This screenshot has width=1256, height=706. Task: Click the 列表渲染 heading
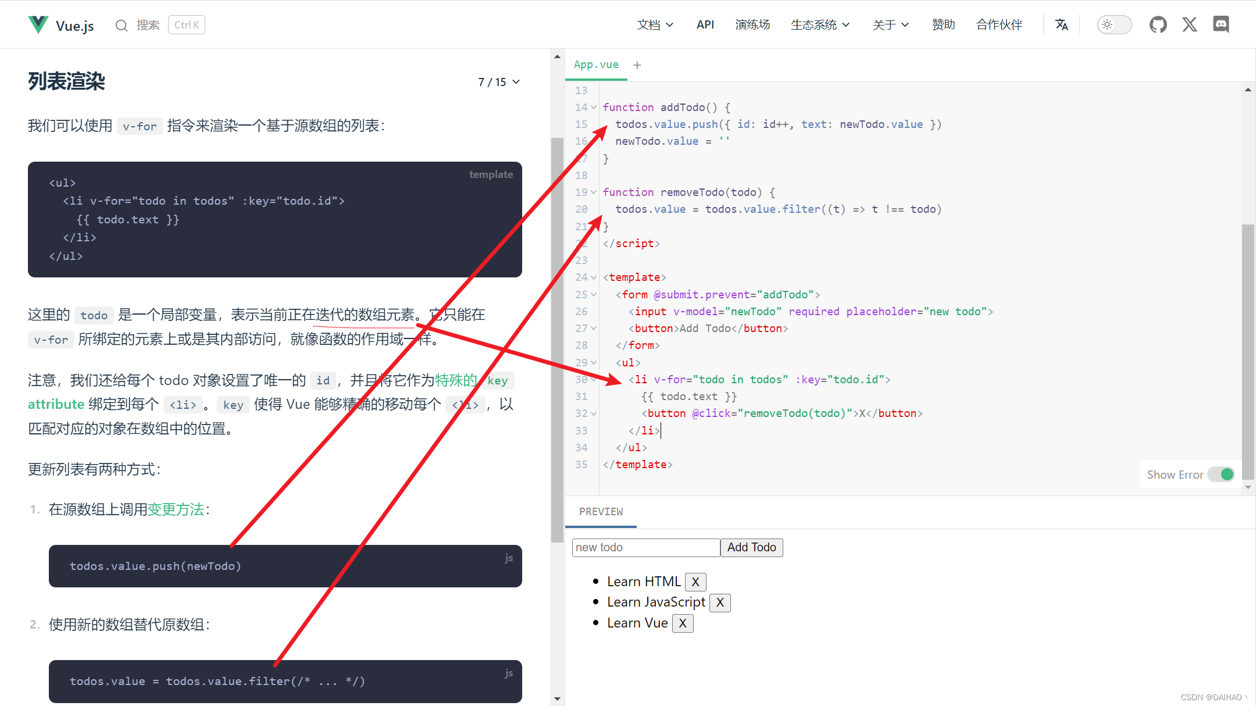coord(66,81)
